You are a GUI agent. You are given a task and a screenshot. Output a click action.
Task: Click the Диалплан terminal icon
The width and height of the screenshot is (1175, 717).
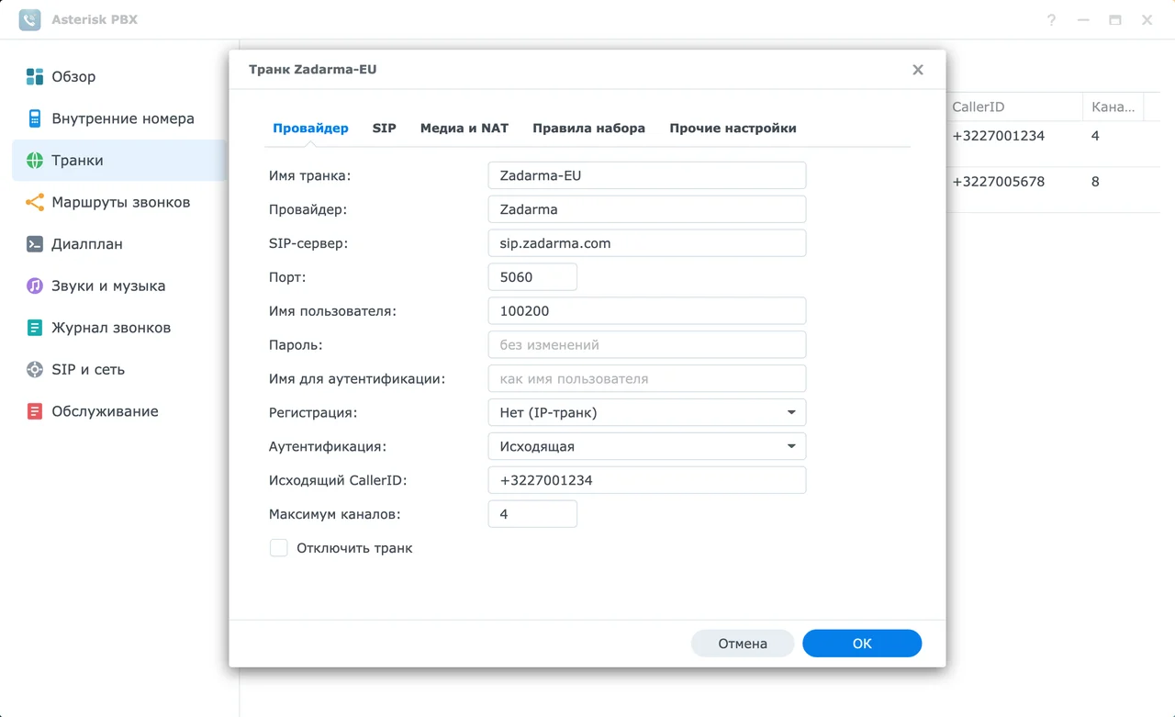click(x=35, y=244)
